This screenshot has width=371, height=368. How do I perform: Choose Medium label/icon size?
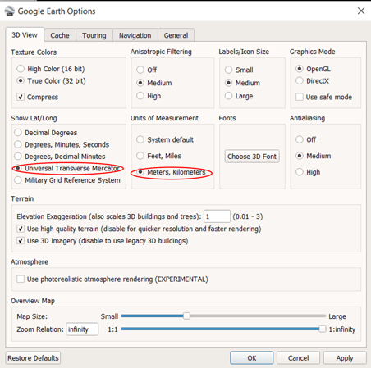tap(228, 83)
